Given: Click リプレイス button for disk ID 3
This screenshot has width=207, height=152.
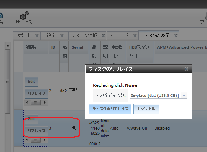Looking at the screenshot, I should (36, 131).
